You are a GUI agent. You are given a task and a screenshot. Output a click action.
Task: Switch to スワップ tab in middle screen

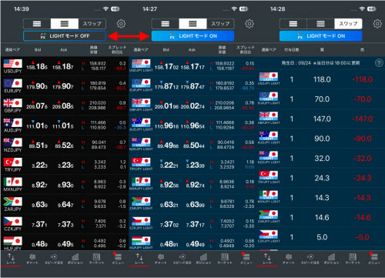[220, 24]
